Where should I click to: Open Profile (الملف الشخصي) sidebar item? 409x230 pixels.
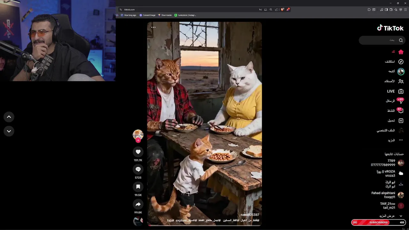(x=390, y=131)
